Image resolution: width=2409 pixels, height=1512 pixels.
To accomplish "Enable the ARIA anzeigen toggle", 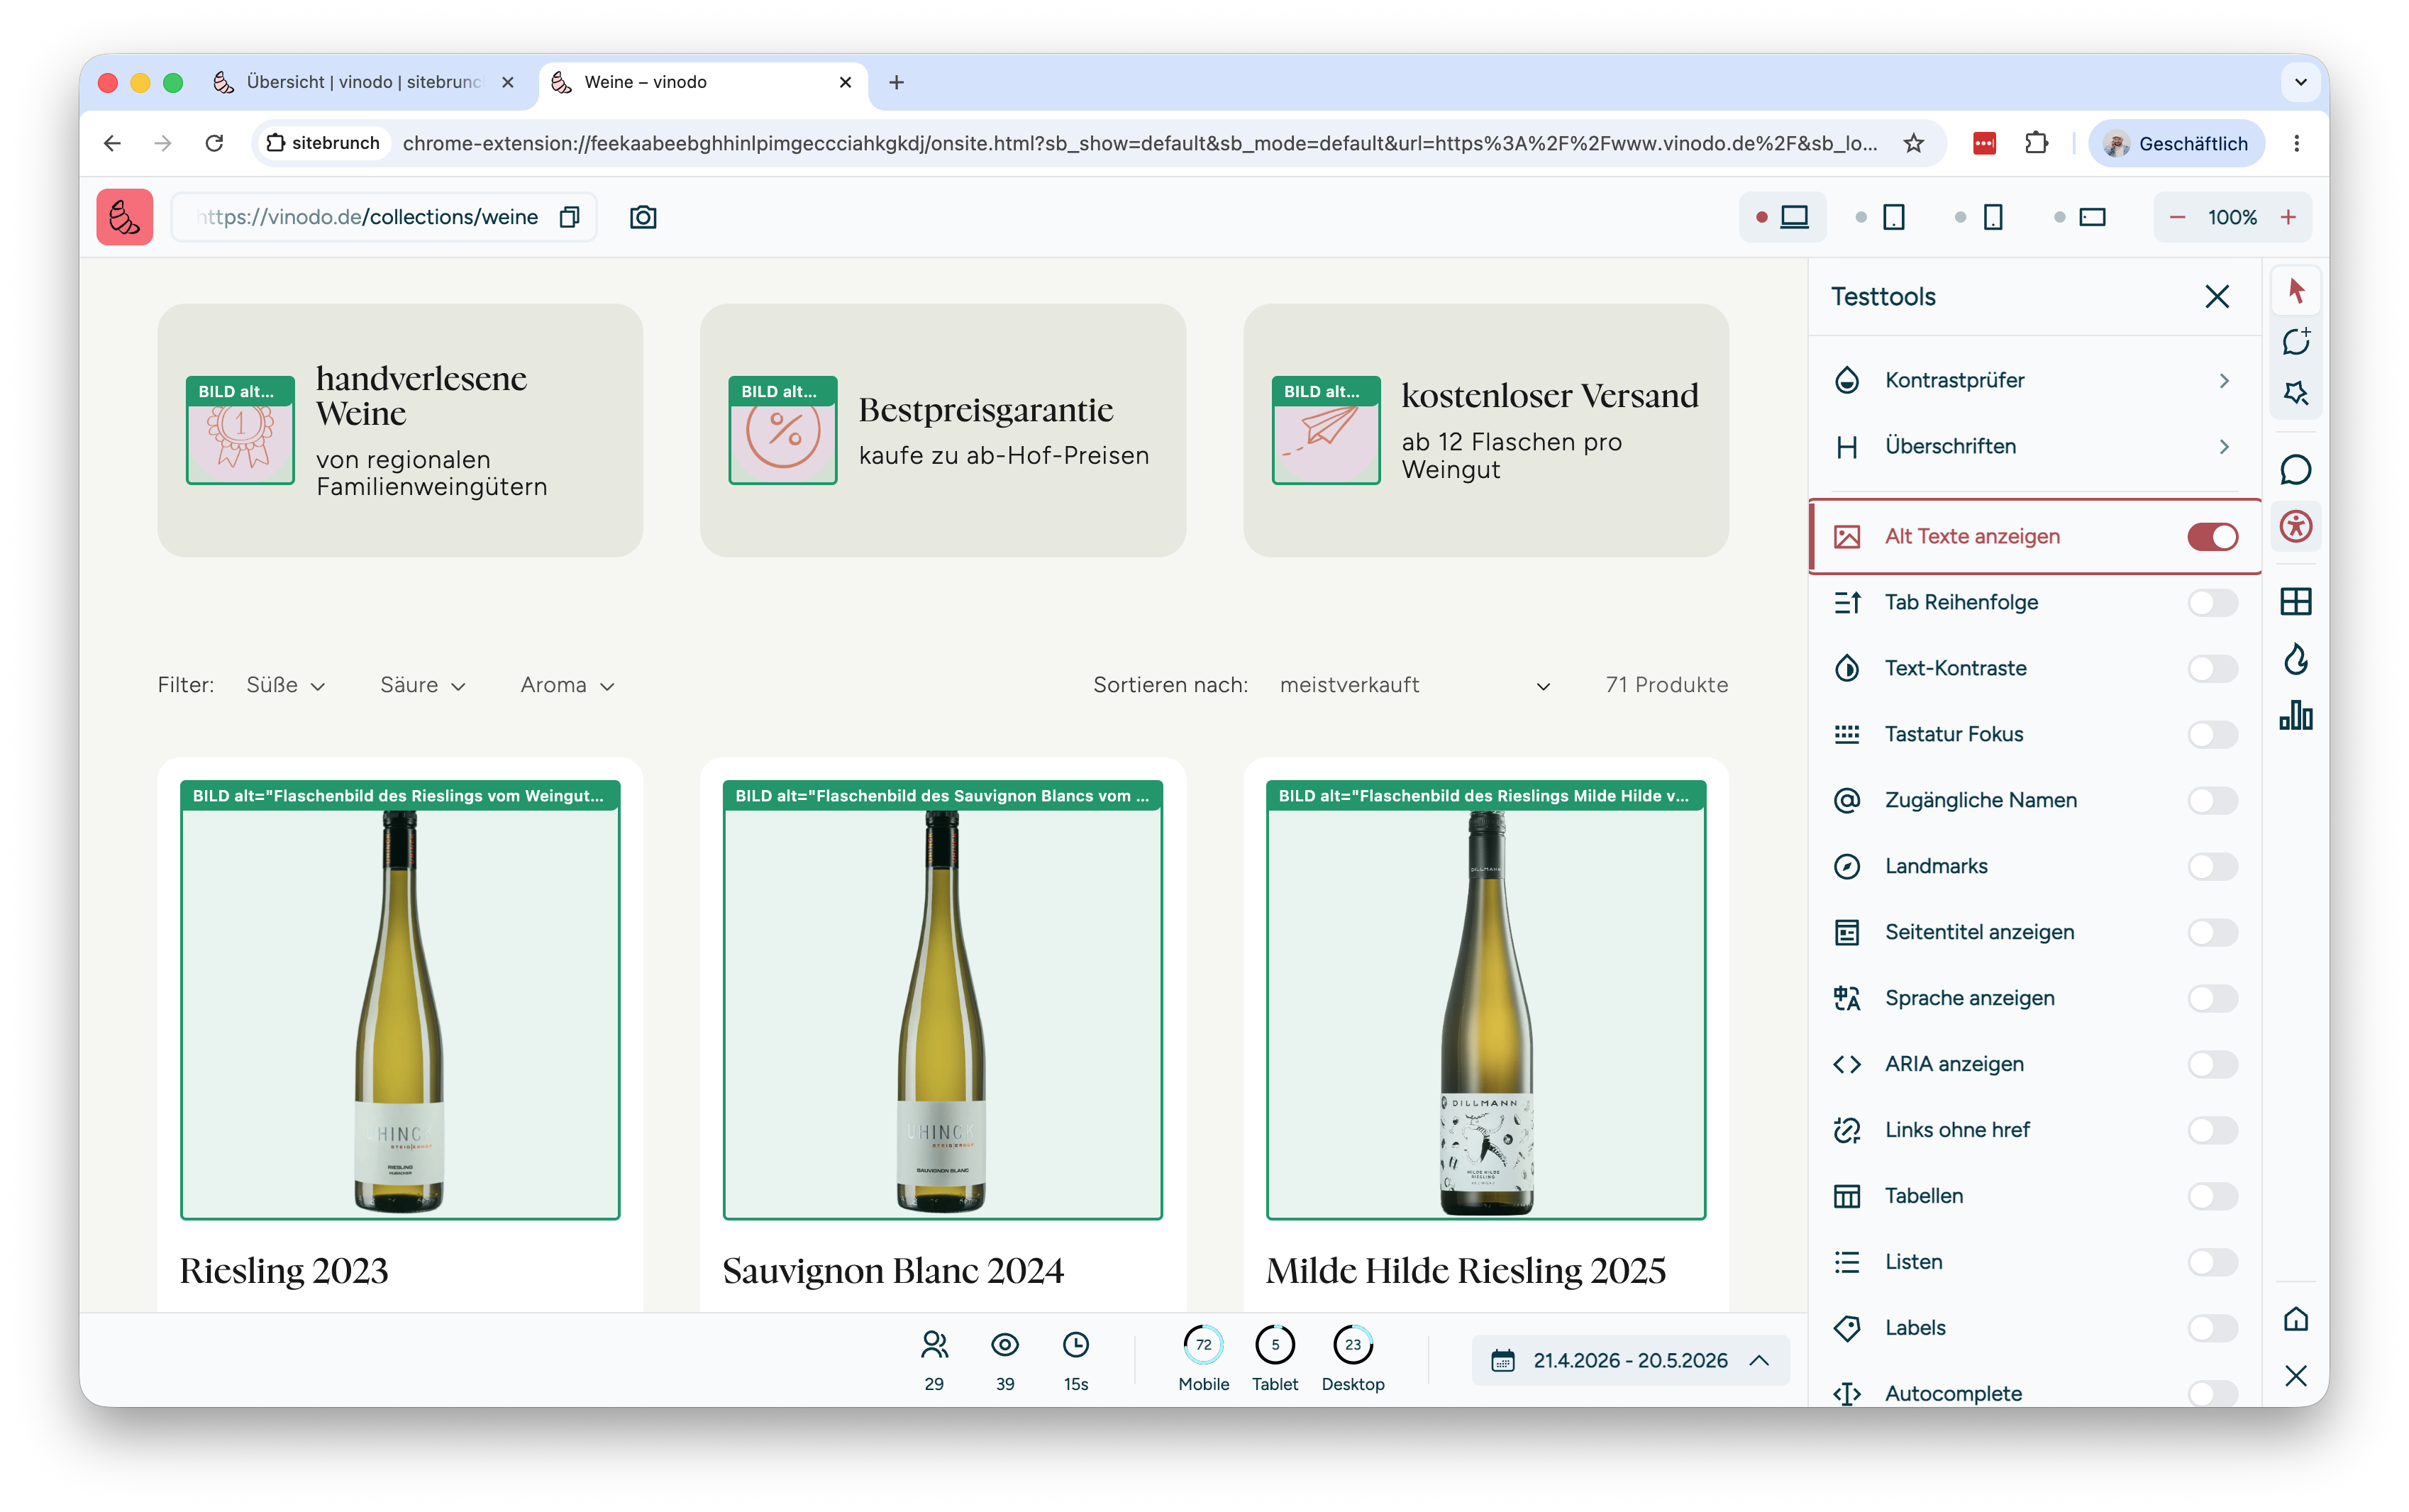I will pyautogui.click(x=2212, y=1065).
